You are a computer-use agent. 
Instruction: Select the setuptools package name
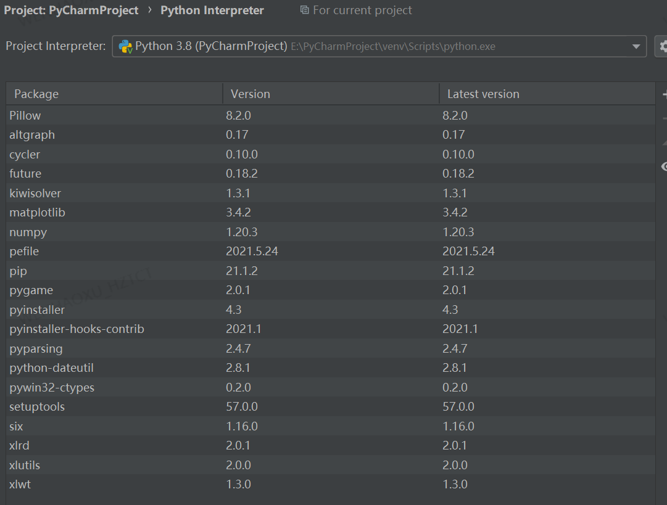37,407
